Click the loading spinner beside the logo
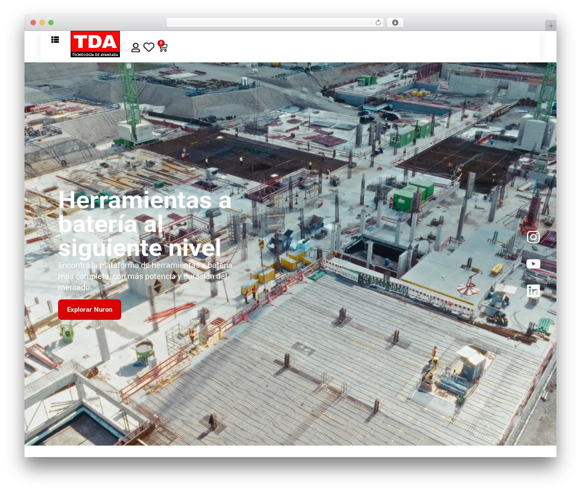Screen dimensions: 581x492 click(x=126, y=47)
